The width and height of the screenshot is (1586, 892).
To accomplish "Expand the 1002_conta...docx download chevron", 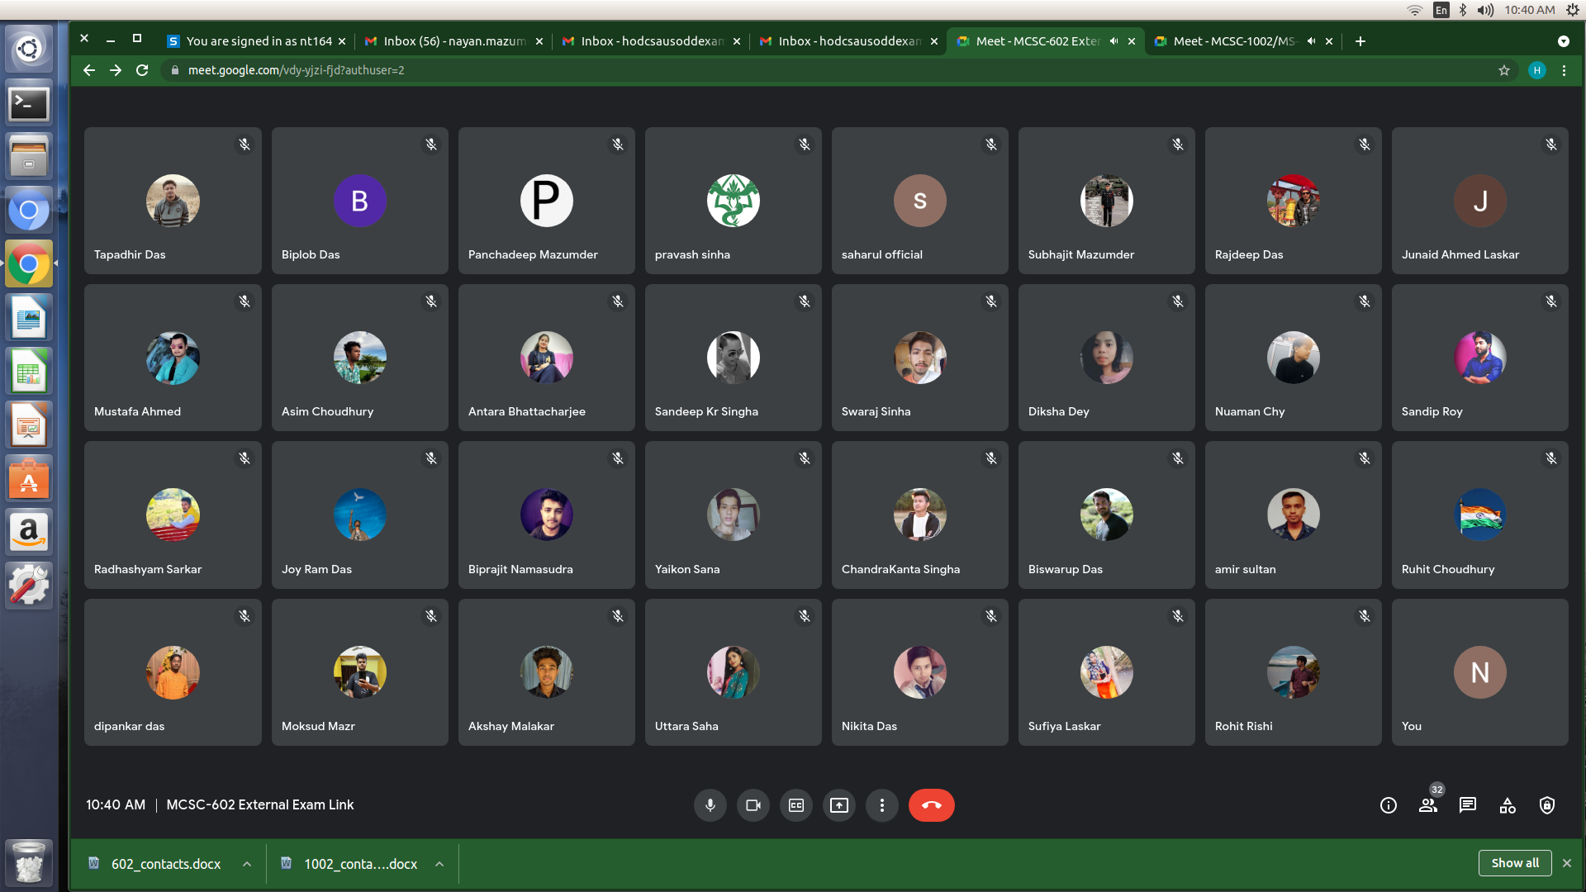I will [439, 864].
